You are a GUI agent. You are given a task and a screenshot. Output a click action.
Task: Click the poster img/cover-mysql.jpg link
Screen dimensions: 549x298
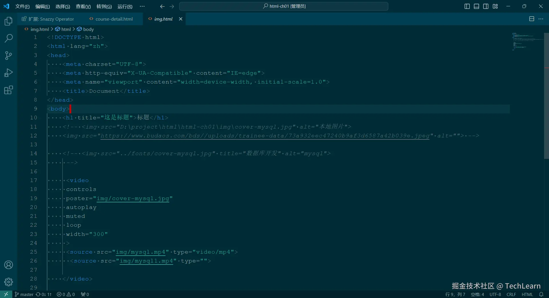(x=133, y=198)
